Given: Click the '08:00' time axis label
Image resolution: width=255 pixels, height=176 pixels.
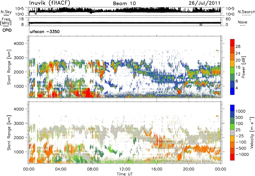Looking at the screenshot, I should (x=93, y=169).
